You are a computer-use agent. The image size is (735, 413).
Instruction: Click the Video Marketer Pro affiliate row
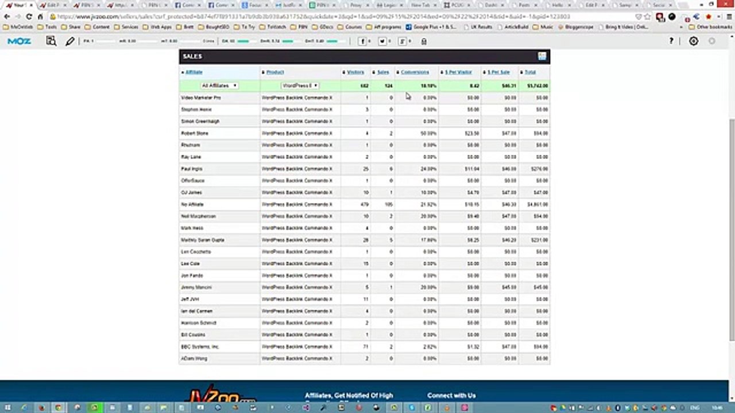click(364, 98)
